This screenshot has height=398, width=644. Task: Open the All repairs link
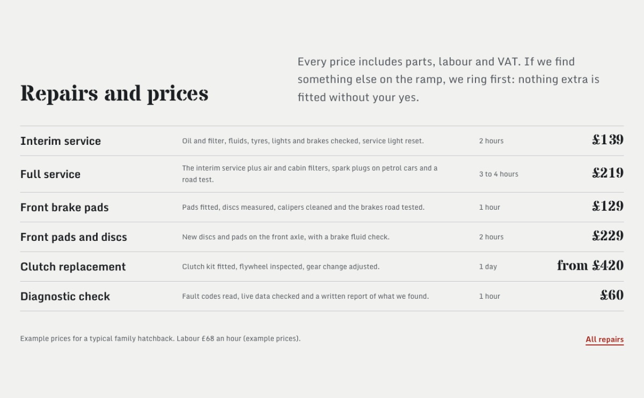[604, 340]
